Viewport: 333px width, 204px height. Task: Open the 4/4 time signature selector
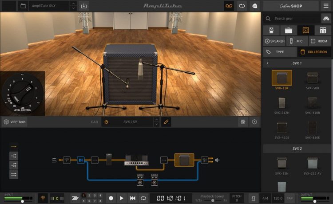point(265,198)
